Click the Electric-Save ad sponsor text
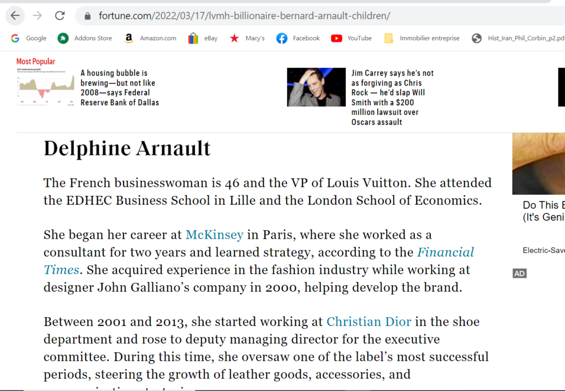 (x=543, y=250)
